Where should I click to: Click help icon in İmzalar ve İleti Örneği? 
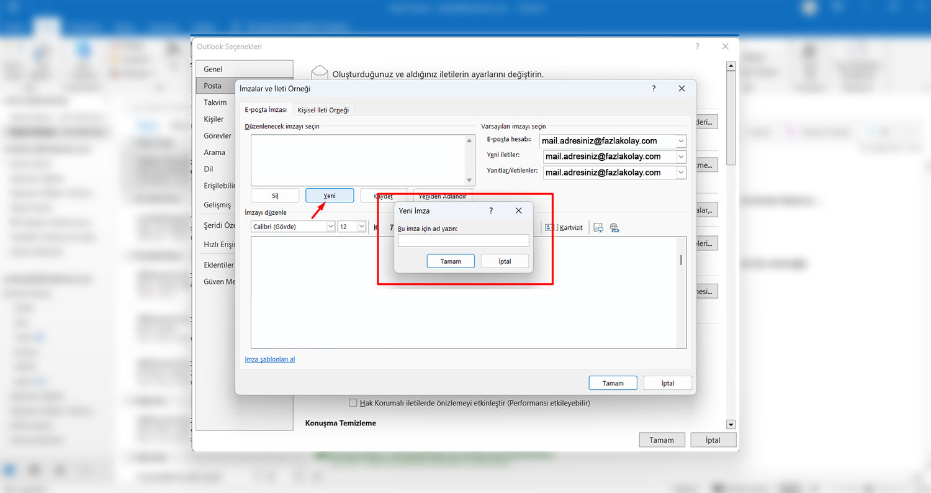(654, 89)
